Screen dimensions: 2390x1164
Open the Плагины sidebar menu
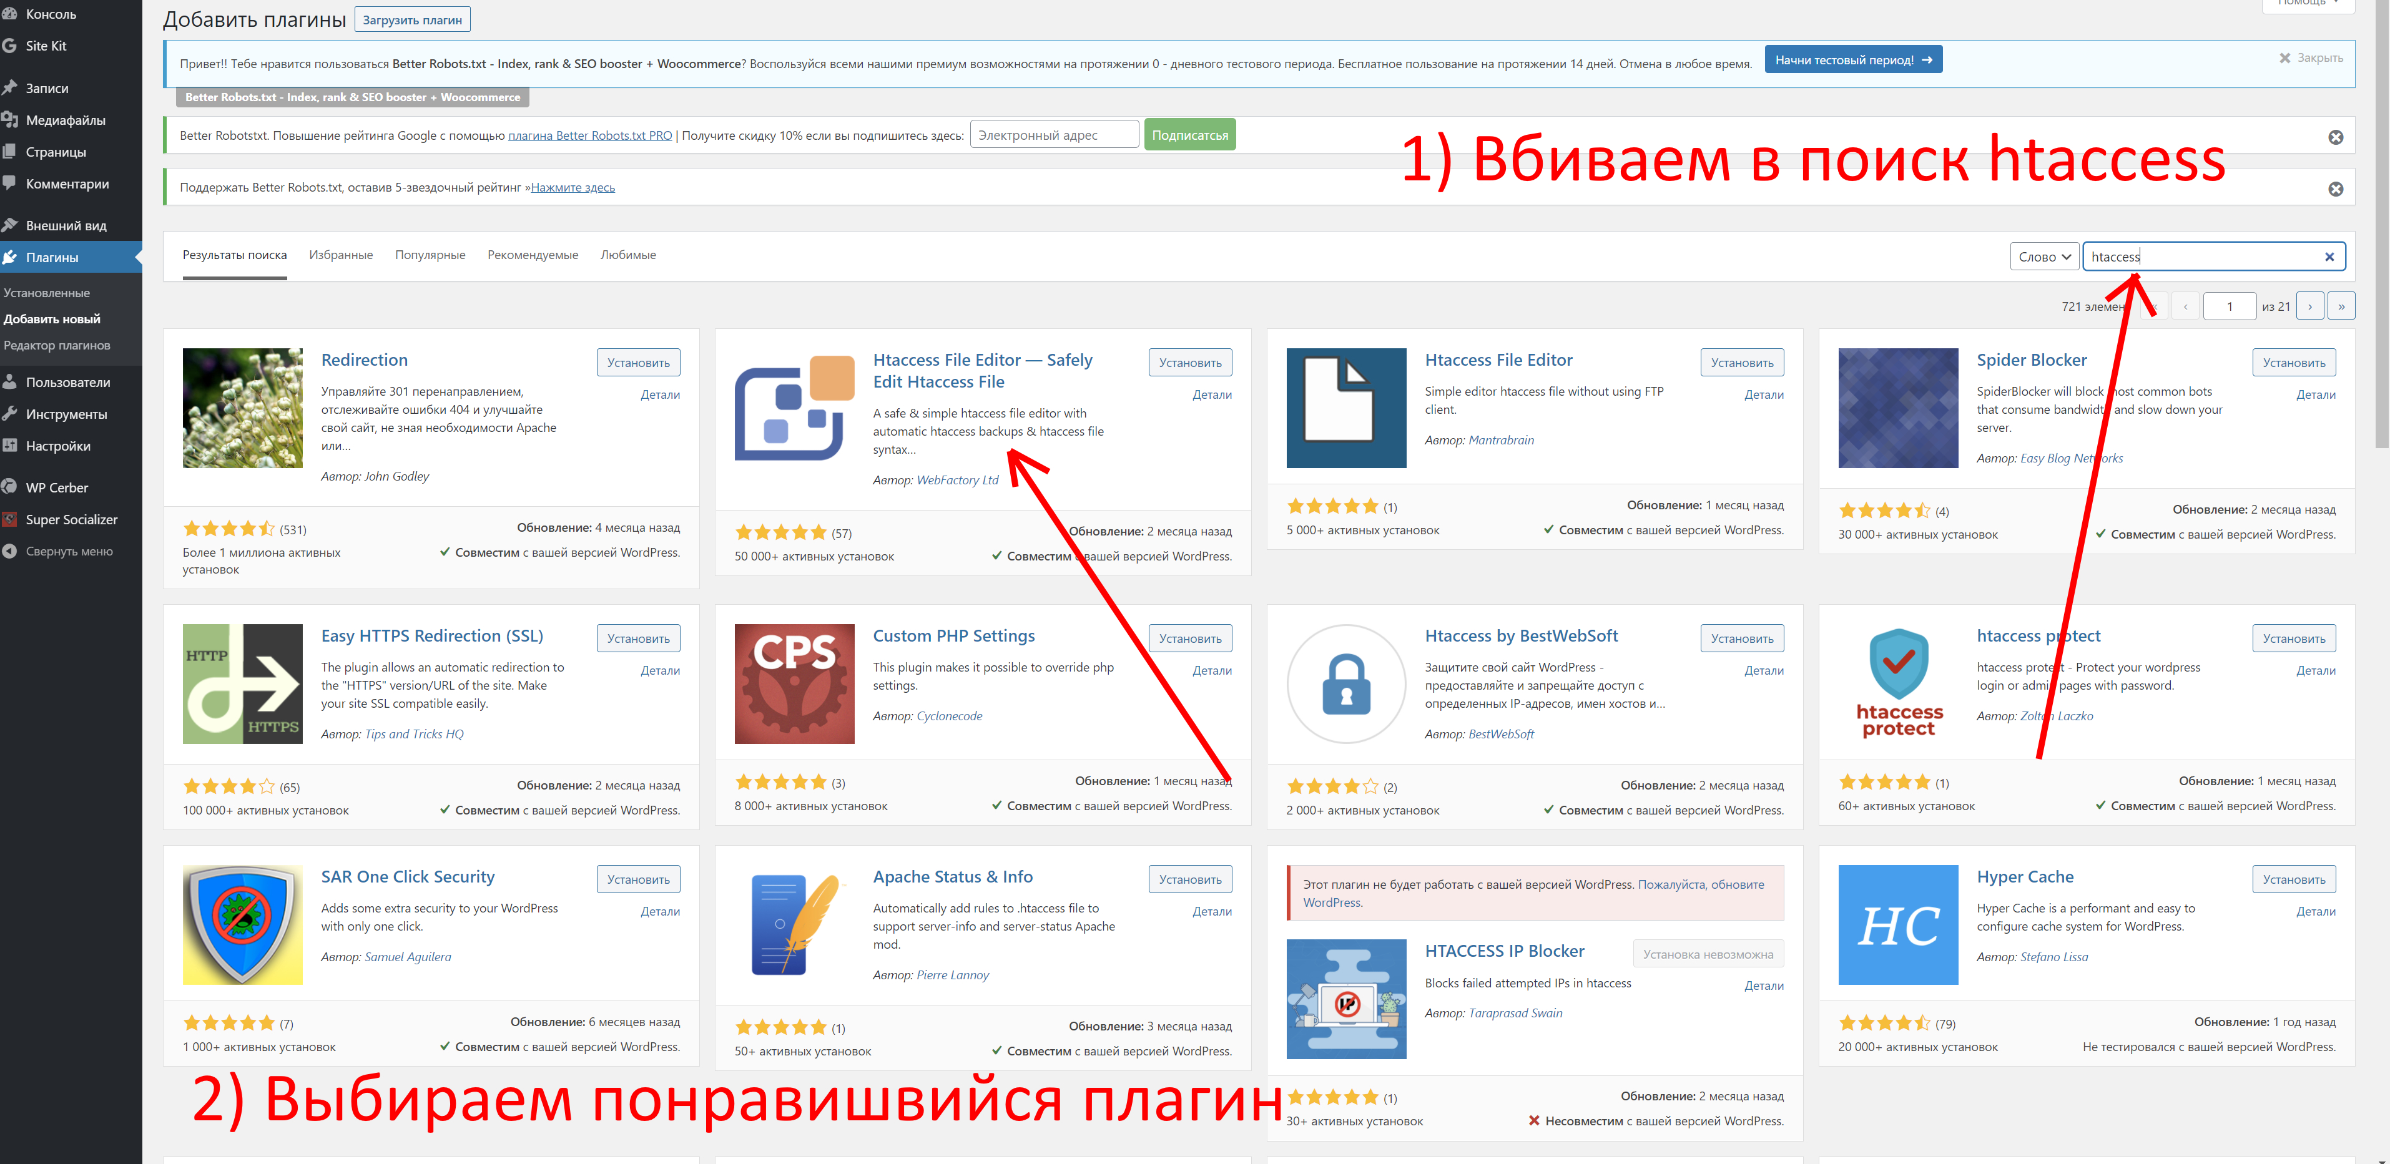(52, 257)
